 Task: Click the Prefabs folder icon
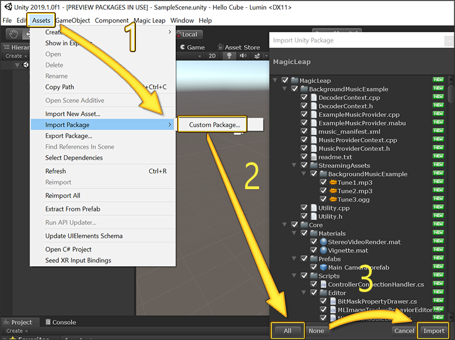[x=314, y=259]
